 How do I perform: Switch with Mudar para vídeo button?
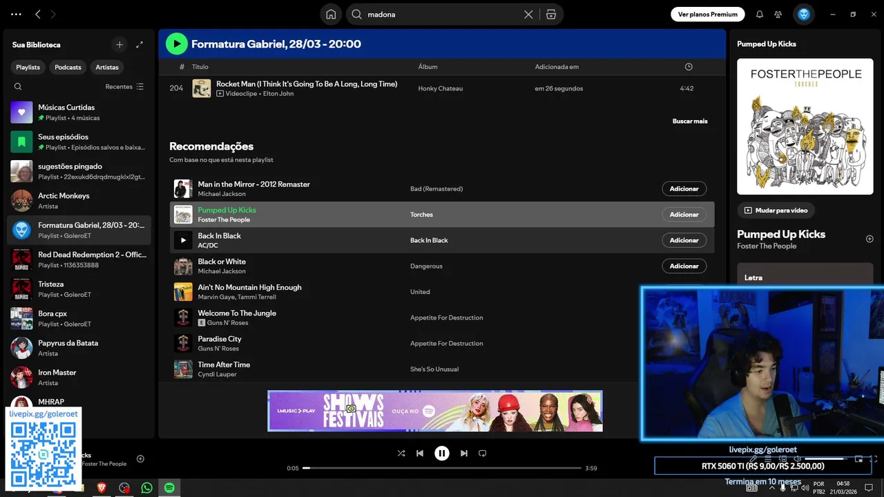coord(776,210)
